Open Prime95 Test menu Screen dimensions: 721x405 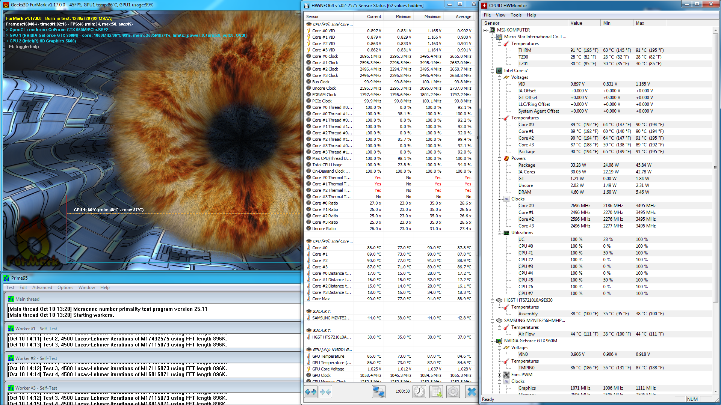tap(10, 288)
